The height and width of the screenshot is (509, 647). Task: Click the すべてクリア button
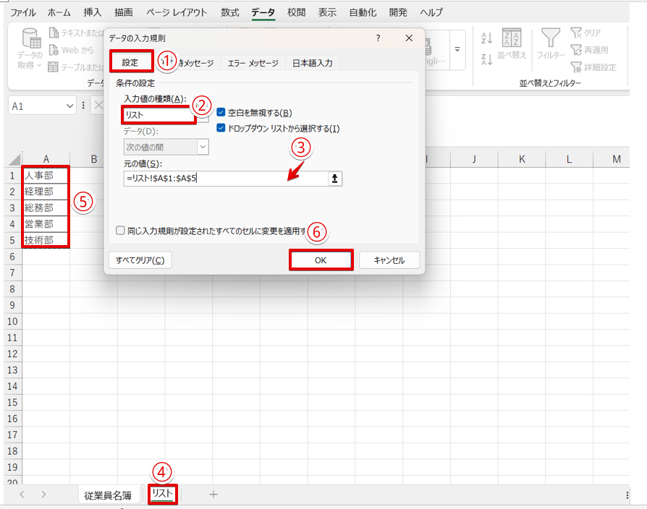pos(140,259)
